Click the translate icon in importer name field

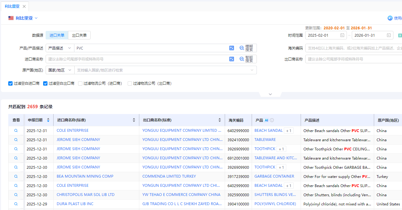[231, 59]
